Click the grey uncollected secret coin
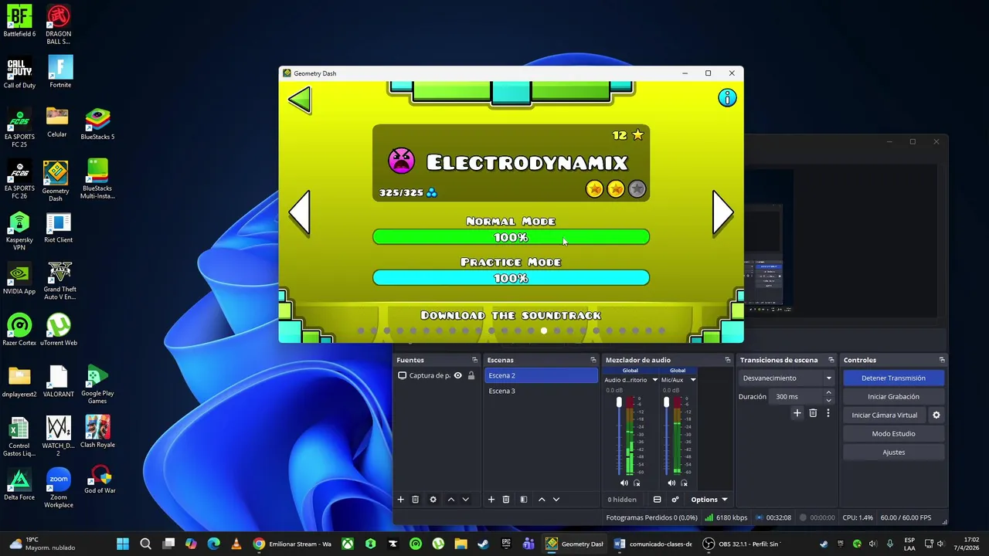989x556 pixels. (637, 189)
